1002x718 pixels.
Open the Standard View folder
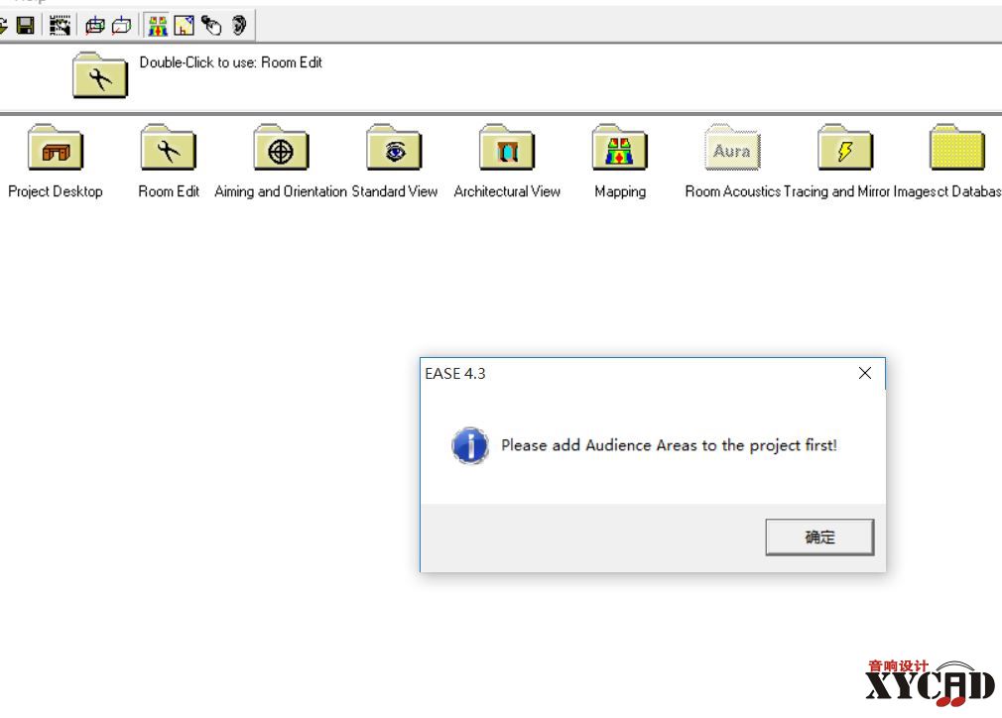(x=394, y=147)
